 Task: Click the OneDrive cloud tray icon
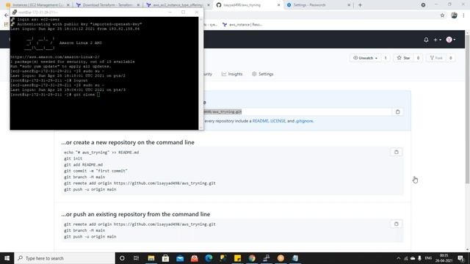click(413, 258)
